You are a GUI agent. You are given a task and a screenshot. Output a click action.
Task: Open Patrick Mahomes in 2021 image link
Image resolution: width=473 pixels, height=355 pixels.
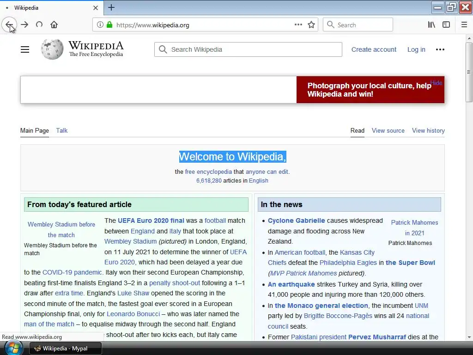(414, 227)
